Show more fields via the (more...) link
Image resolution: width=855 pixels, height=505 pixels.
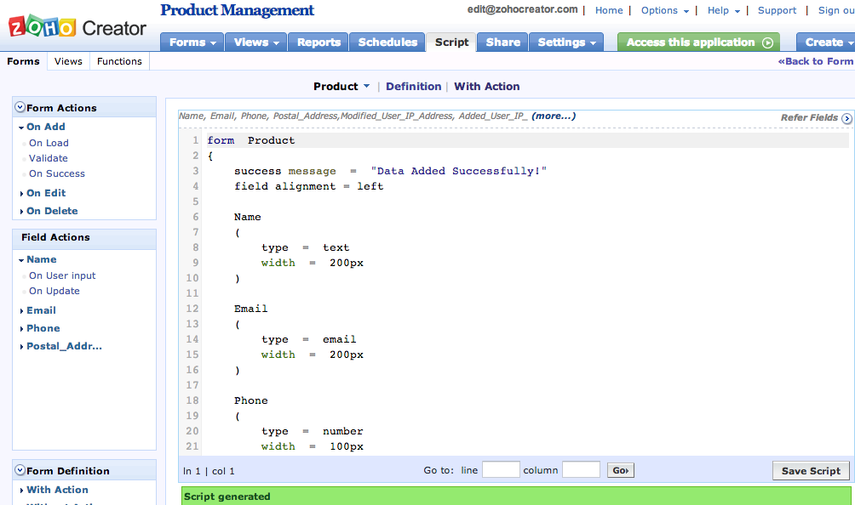coord(554,116)
